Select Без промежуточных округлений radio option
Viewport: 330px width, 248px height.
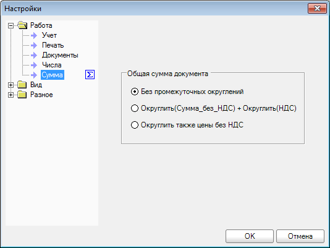click(x=187, y=92)
